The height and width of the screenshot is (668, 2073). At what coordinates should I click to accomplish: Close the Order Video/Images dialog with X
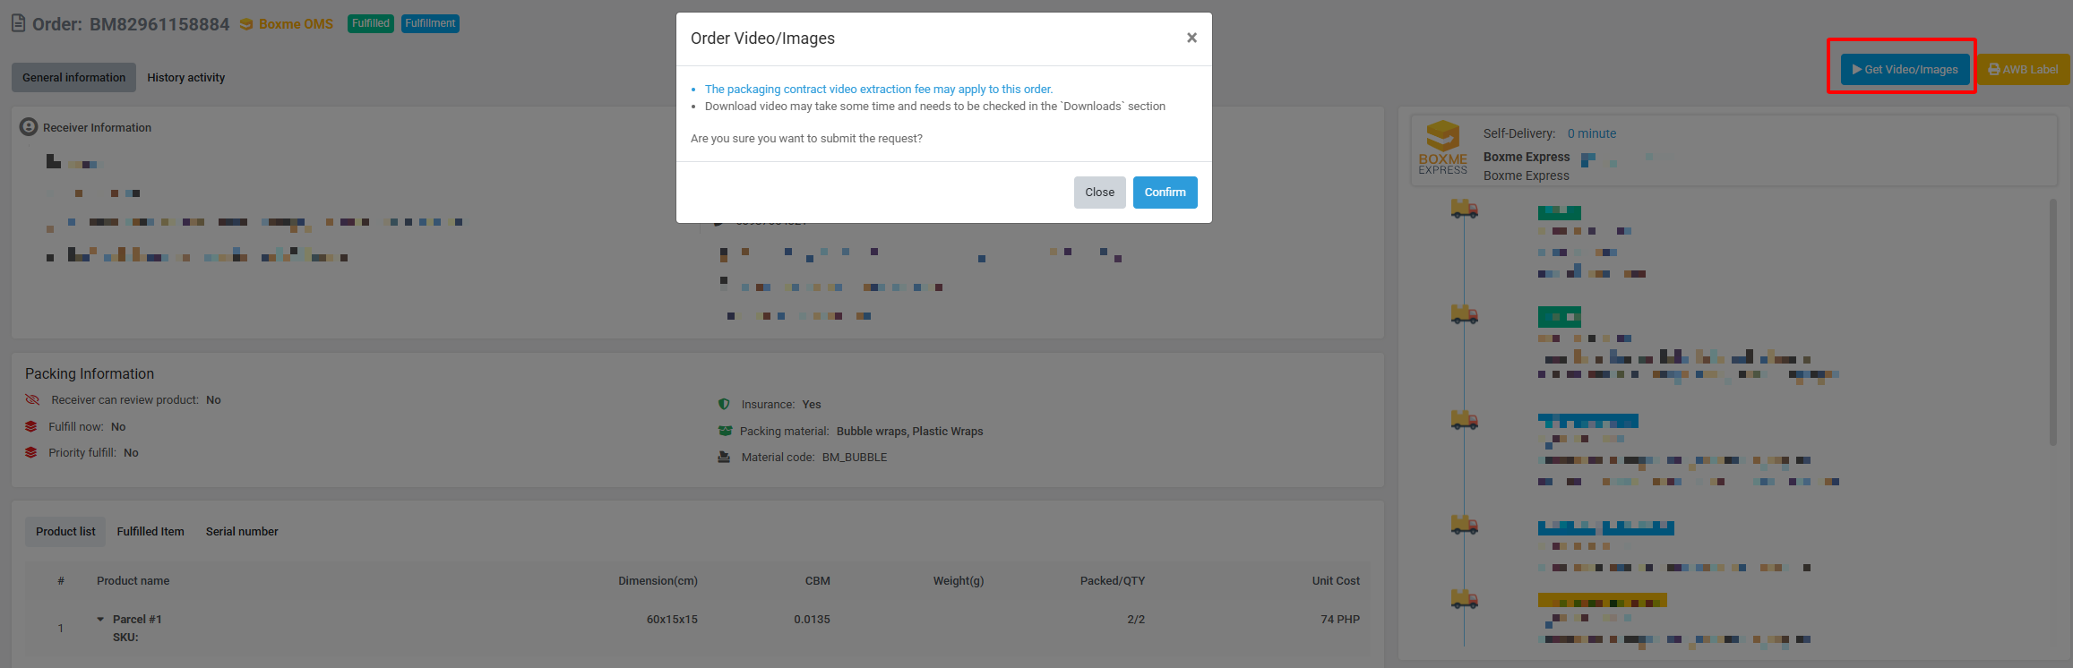1191,38
